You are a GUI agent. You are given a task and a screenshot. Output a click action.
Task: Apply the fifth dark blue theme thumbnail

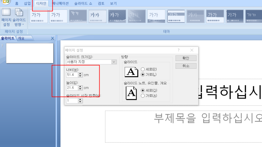(117, 16)
